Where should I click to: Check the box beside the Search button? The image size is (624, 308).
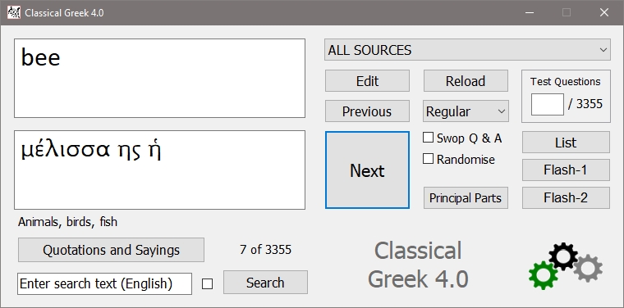tap(207, 283)
